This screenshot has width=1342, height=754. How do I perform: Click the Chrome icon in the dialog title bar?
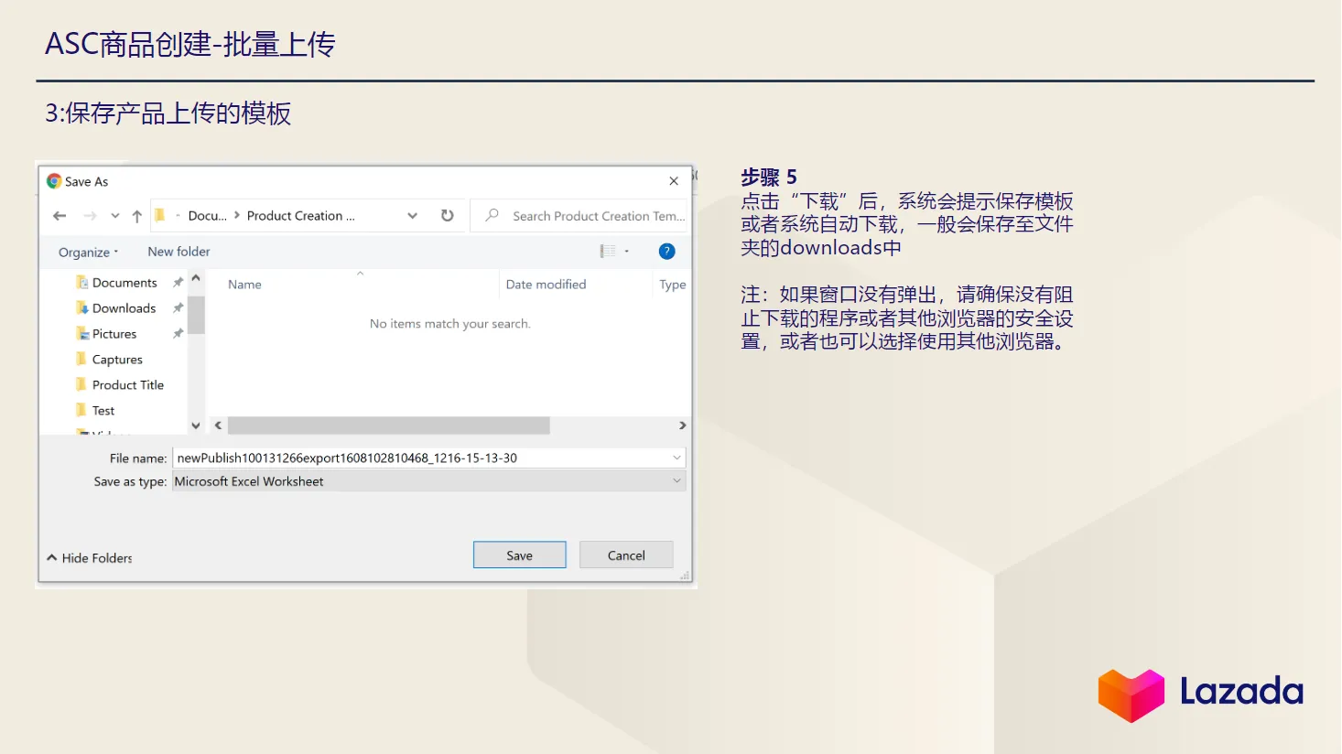54,180
